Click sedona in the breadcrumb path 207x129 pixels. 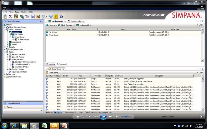(x=52, y=25)
